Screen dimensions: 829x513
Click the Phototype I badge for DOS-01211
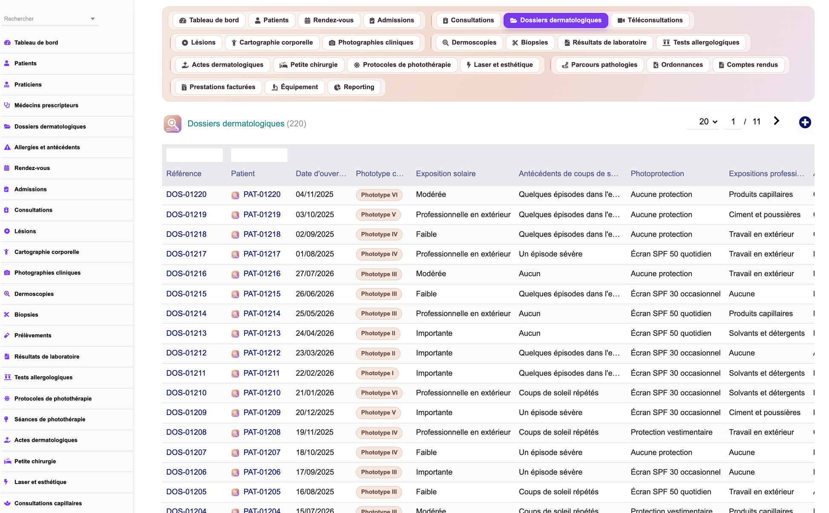point(377,373)
